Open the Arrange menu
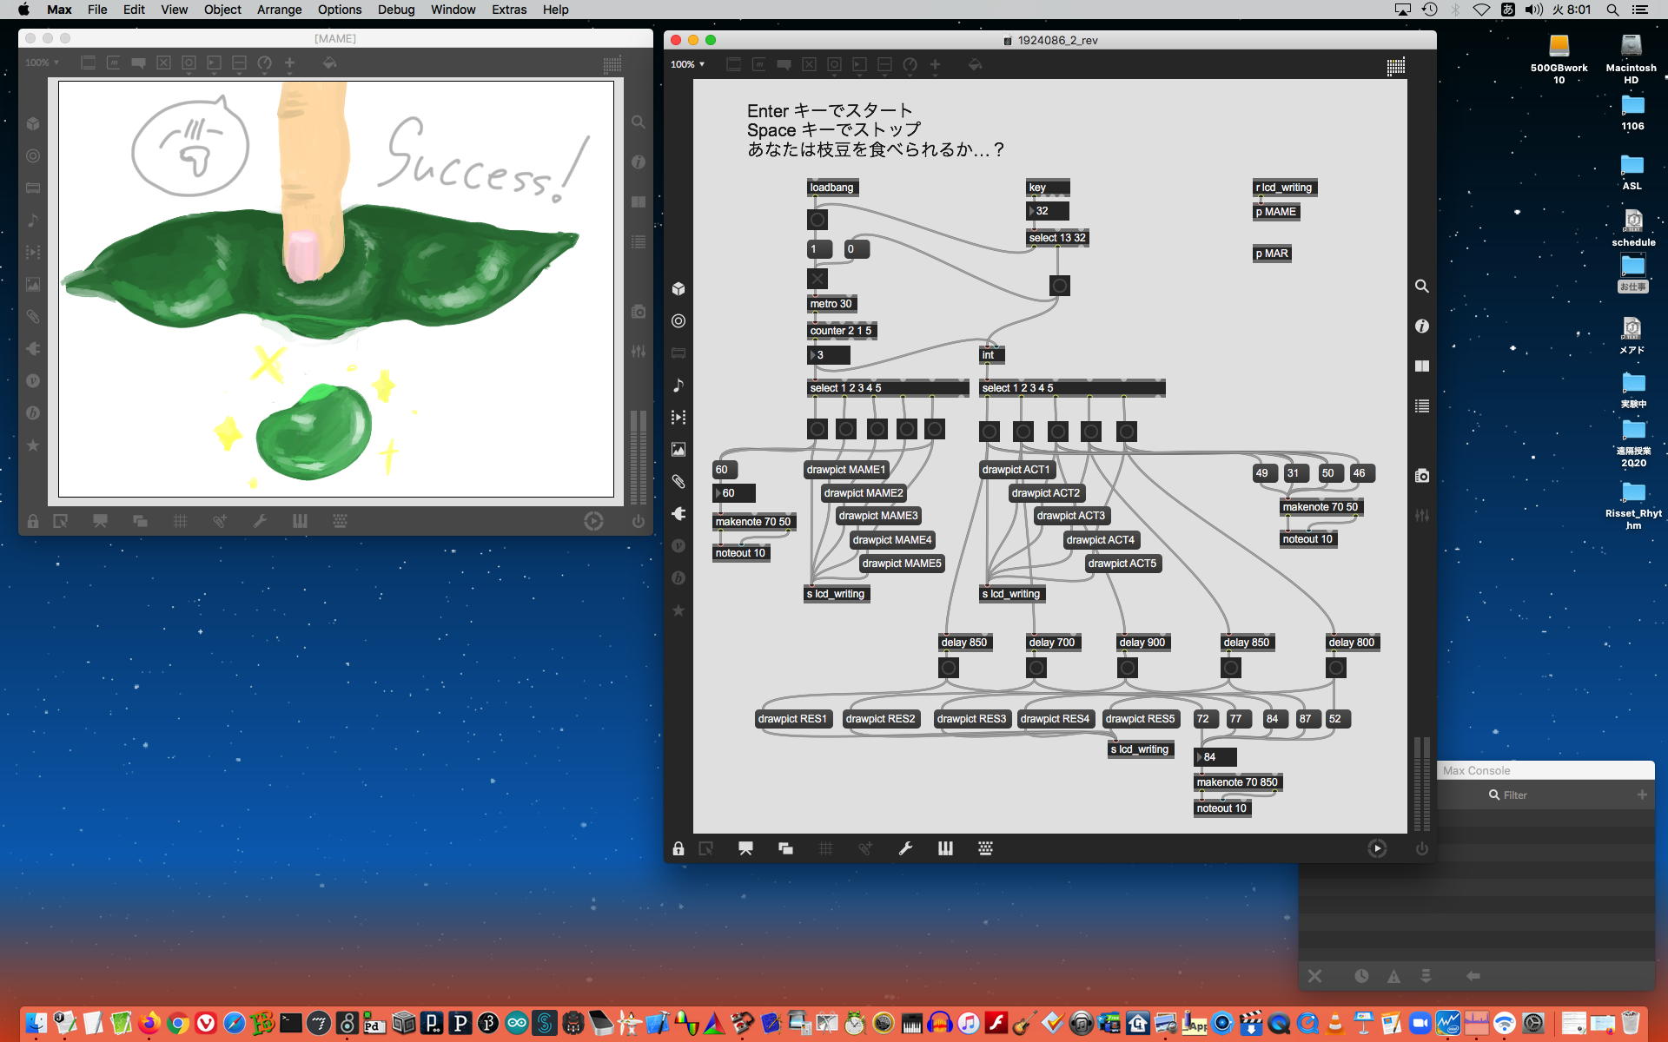The width and height of the screenshot is (1668, 1042). click(279, 10)
